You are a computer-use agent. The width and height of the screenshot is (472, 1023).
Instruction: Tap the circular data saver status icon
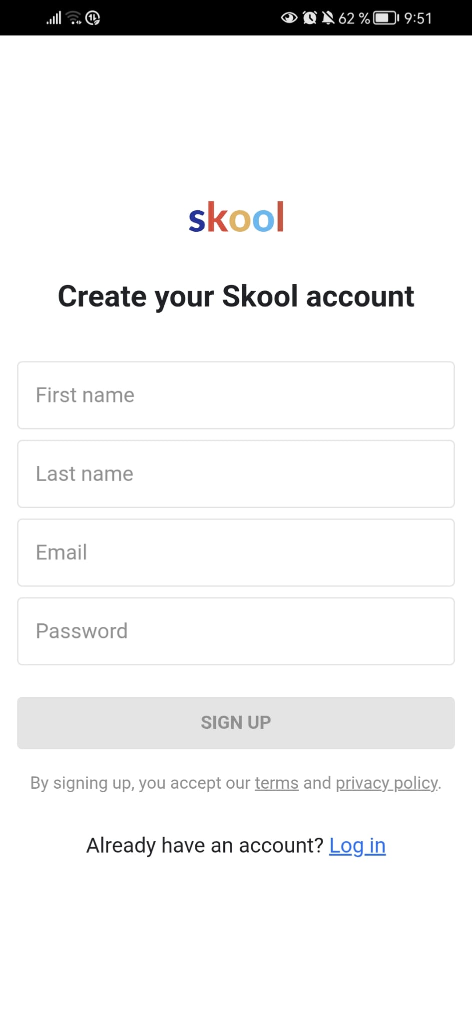93,18
